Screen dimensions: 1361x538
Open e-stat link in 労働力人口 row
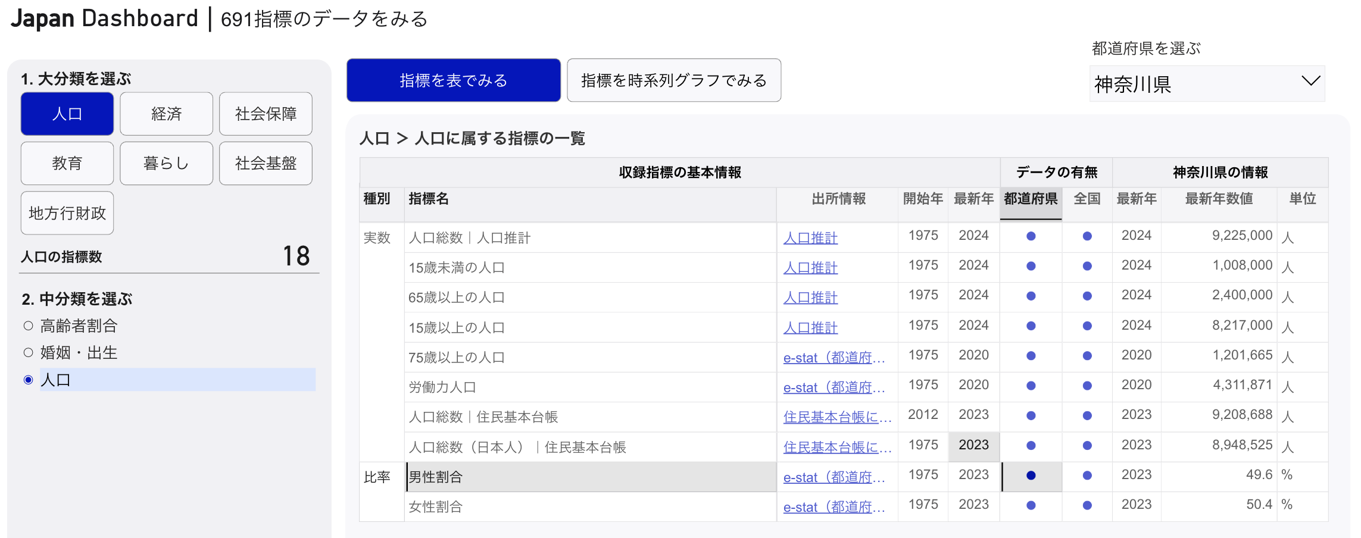[834, 387]
